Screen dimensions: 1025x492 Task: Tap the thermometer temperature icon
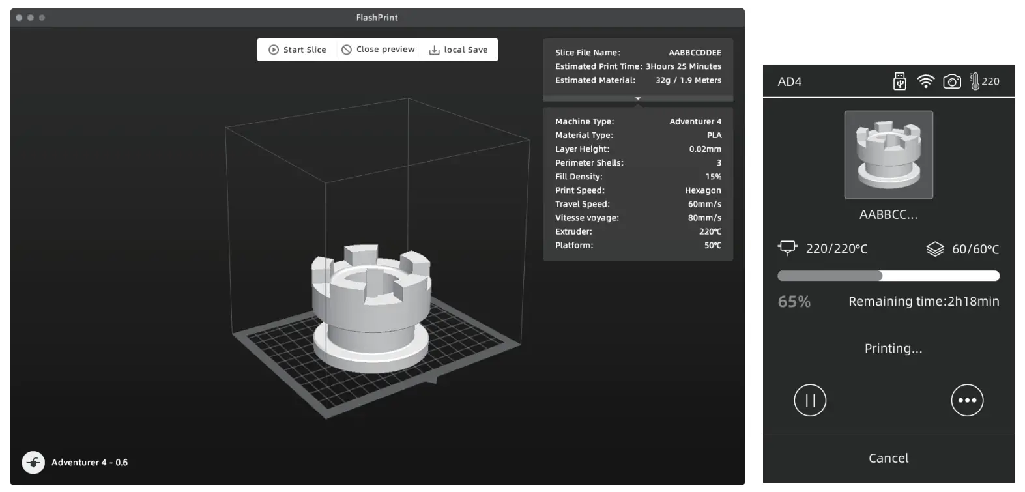(x=975, y=81)
